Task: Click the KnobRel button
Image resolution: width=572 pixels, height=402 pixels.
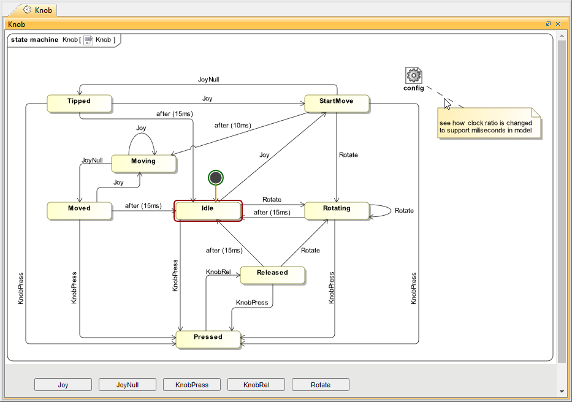Action: (x=256, y=385)
